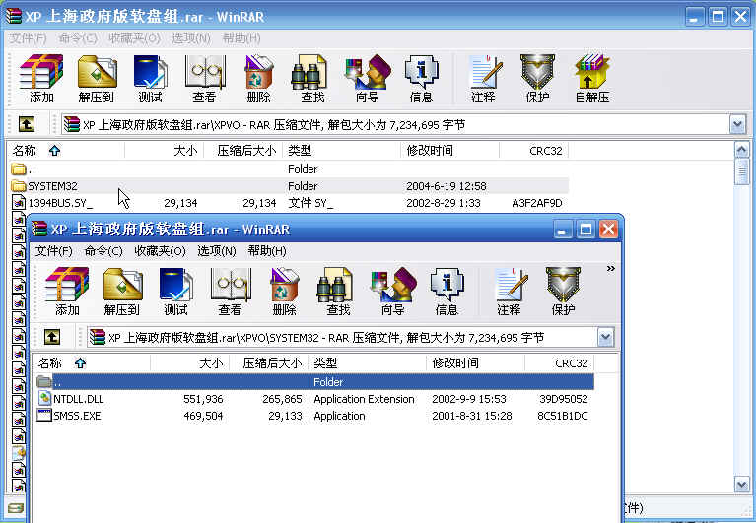Screen dimensions: 756x523
Task: Click up-one-level button in front window
Action: [52, 337]
